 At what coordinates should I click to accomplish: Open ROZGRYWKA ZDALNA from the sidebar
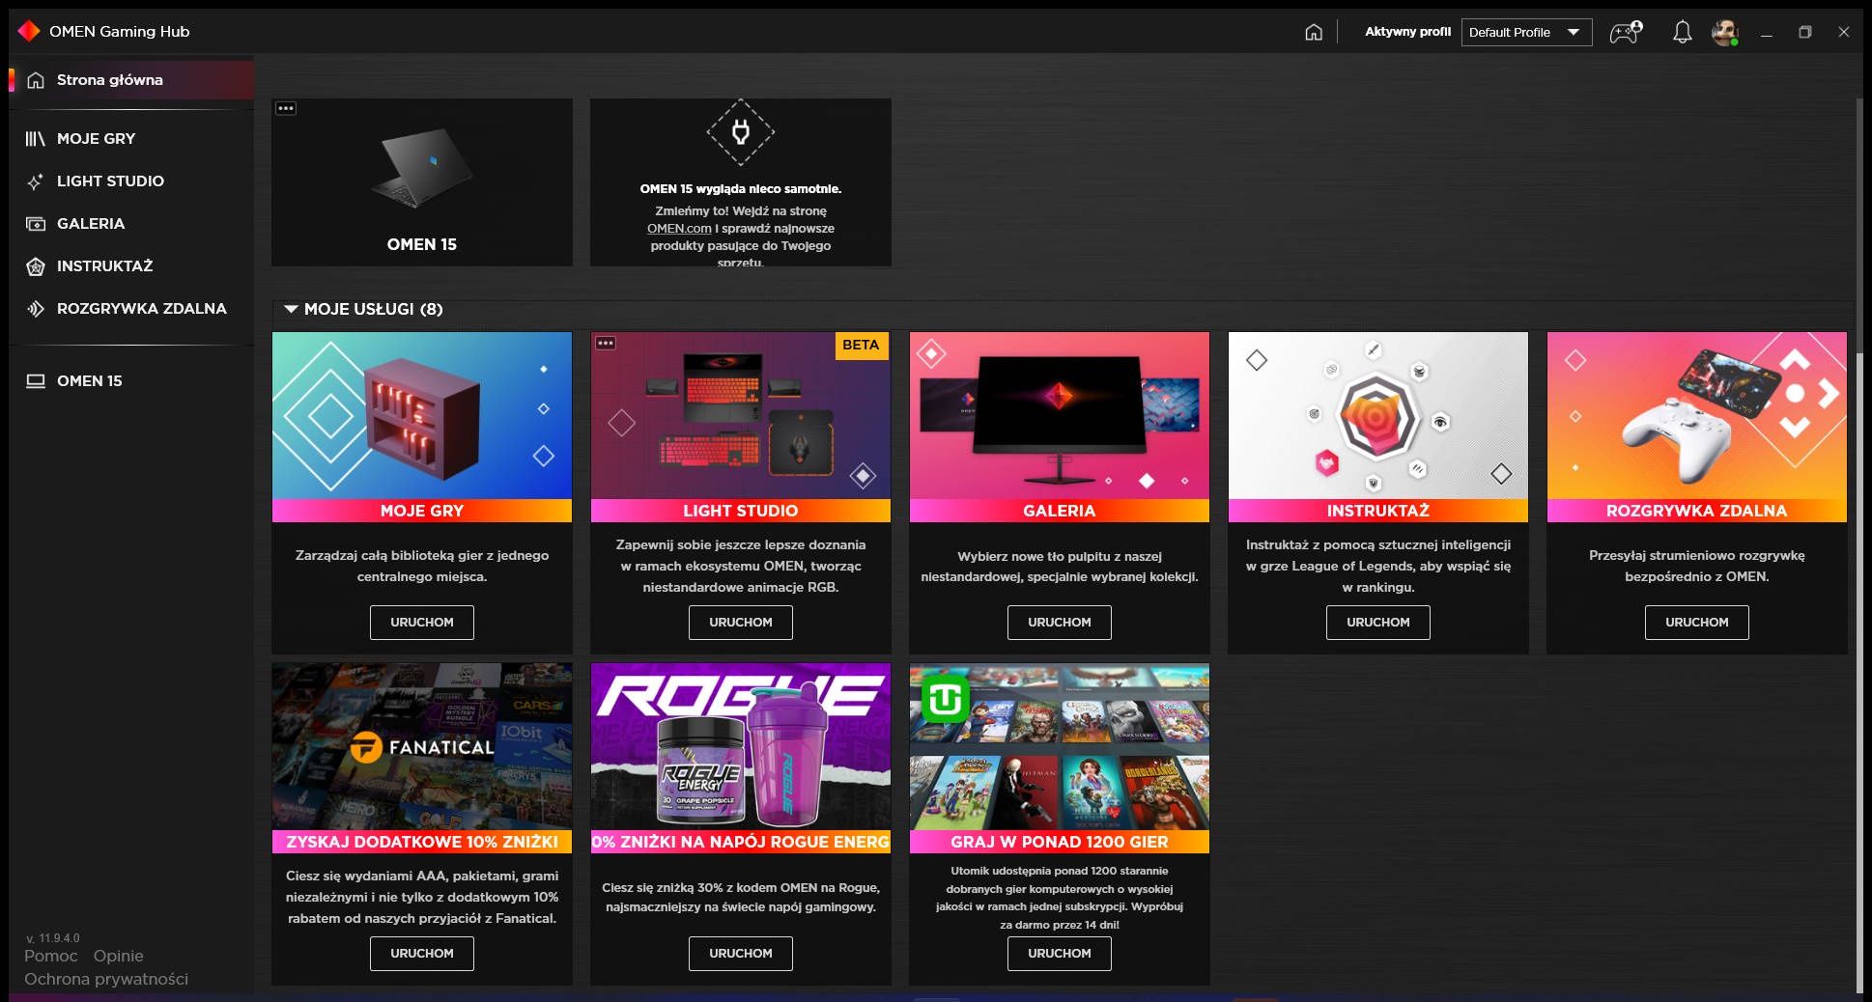coord(131,309)
